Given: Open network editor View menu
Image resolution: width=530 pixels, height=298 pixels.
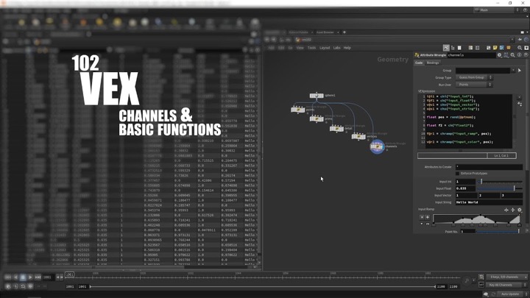Looking at the screenshot, I should [x=300, y=48].
